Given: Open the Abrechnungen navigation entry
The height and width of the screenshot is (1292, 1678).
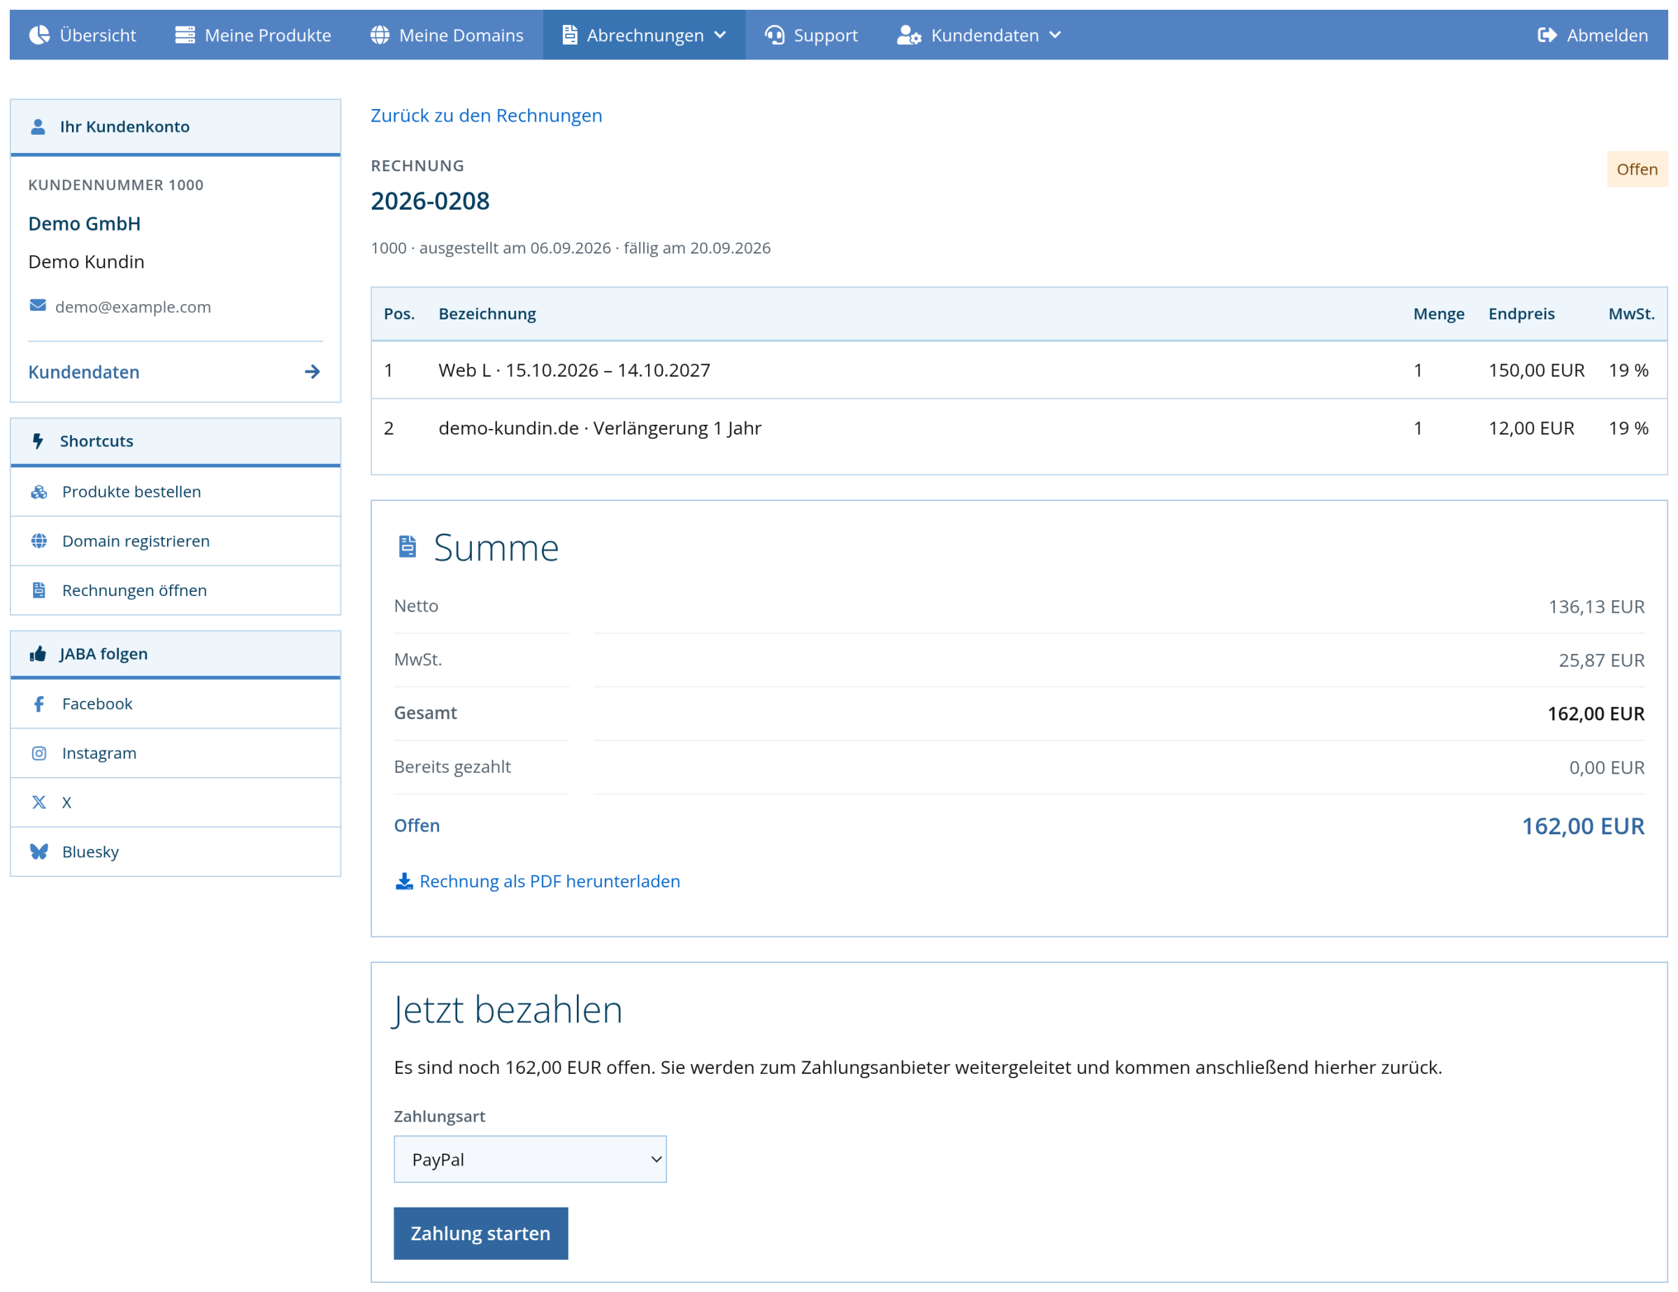Looking at the screenshot, I should pos(644,34).
